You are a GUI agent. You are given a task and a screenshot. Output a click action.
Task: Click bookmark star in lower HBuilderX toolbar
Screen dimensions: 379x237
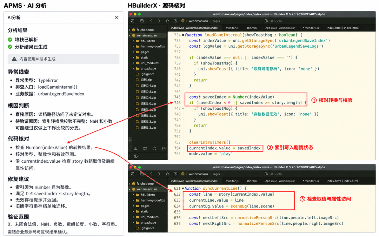pos(167,174)
